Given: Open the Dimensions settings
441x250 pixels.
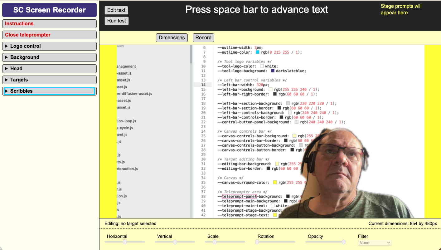Looking at the screenshot, I should tap(172, 37).
